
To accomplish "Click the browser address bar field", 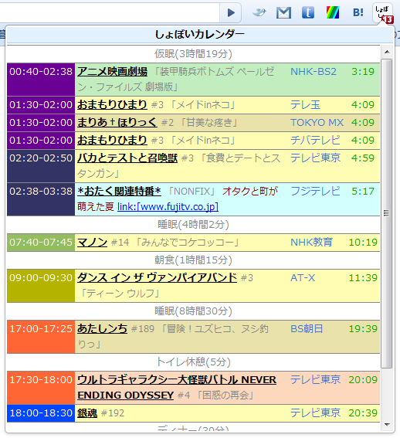I will click(110, 12).
